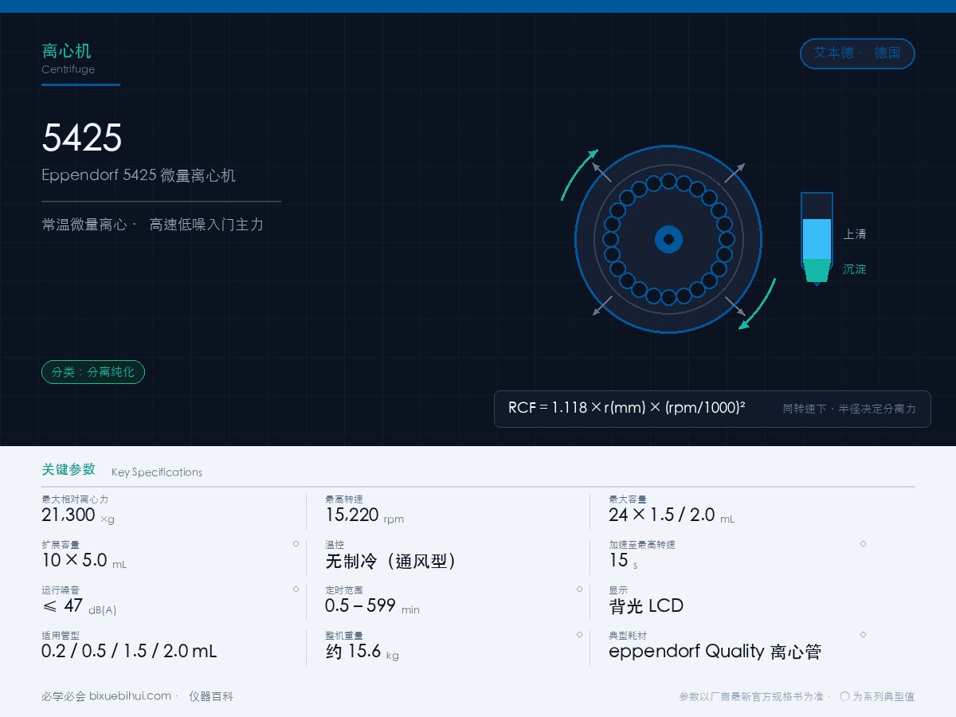The image size is (956, 717).
Task: Click the RCF formula box
Action: [x=712, y=409]
